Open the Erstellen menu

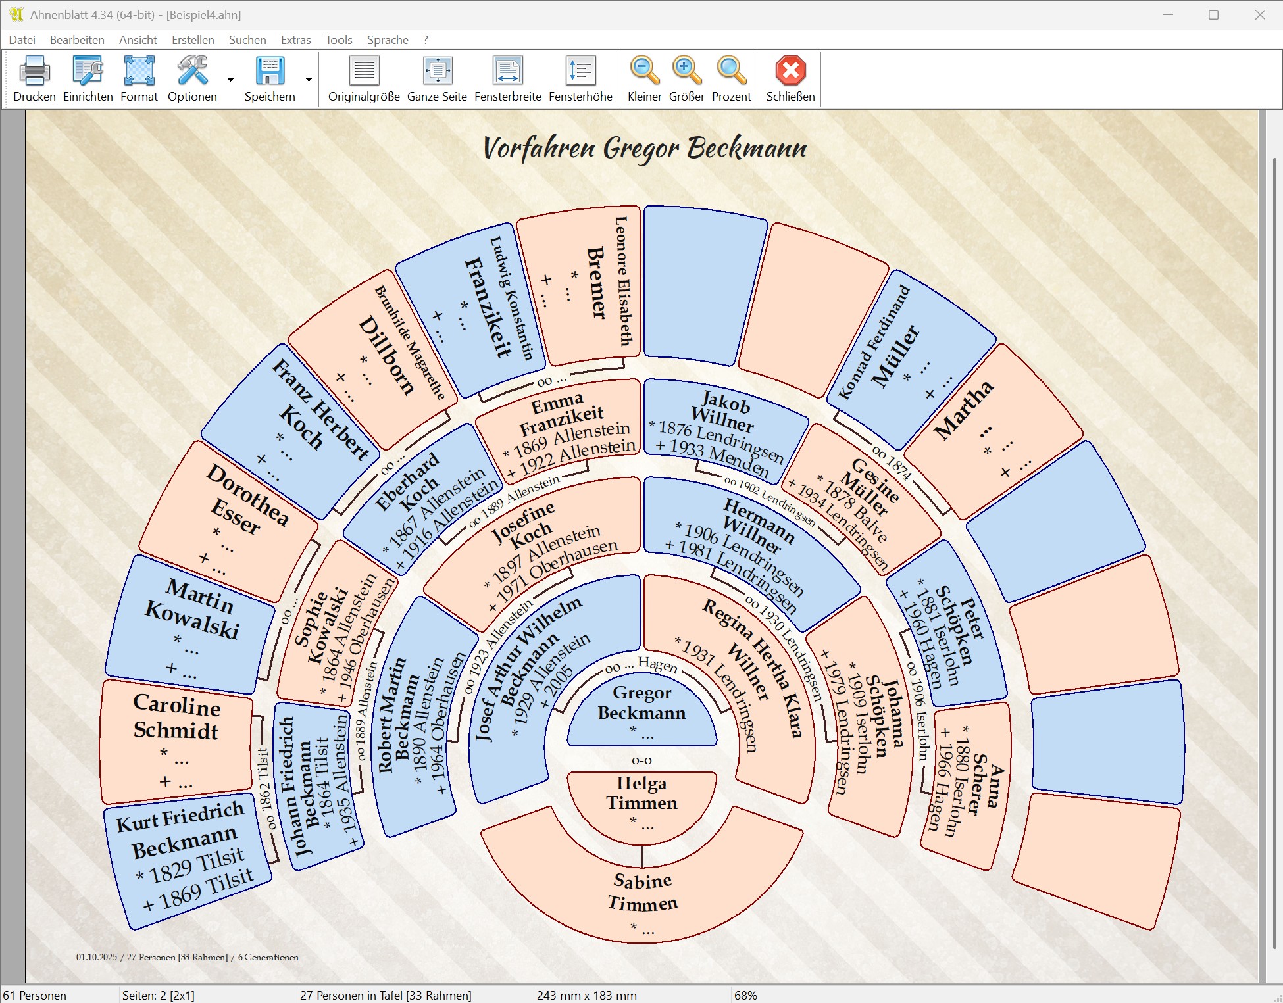pyautogui.click(x=193, y=40)
